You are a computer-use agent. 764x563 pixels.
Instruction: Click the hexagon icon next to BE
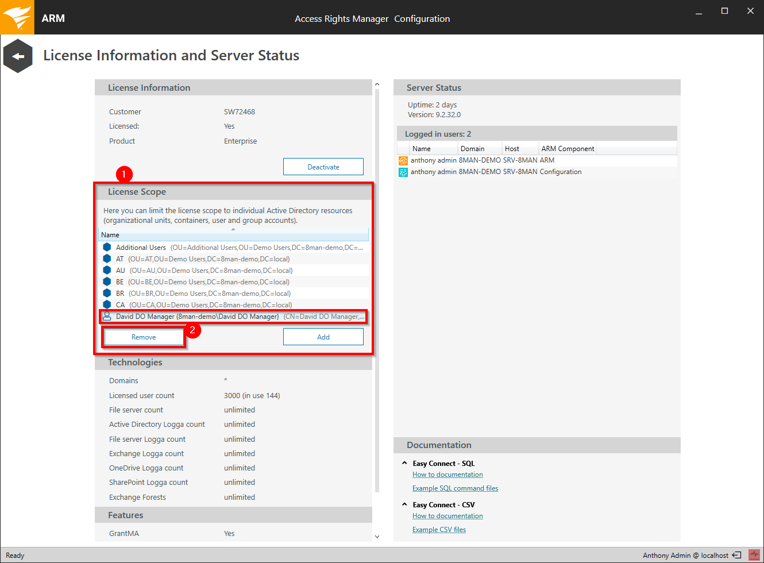tap(107, 281)
